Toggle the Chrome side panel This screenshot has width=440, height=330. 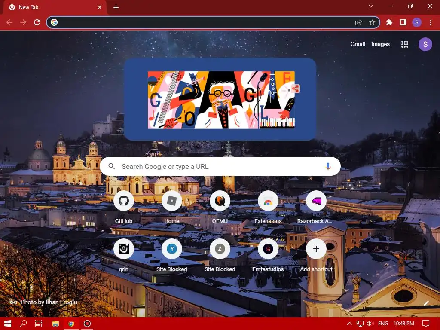403,22
